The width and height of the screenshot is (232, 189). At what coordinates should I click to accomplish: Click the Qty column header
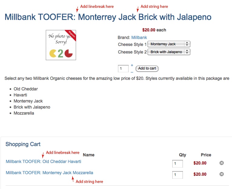(x=183, y=155)
